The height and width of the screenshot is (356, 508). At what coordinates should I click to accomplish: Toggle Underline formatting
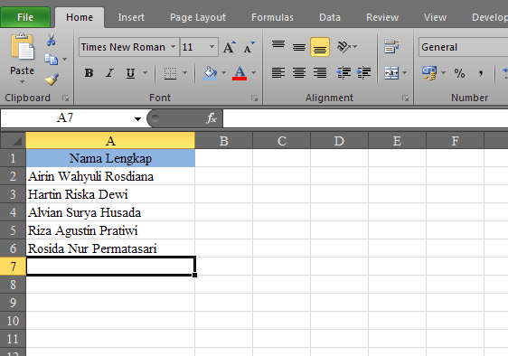coord(130,73)
